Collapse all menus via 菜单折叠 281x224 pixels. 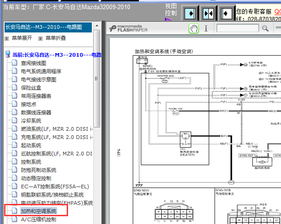(56, 38)
